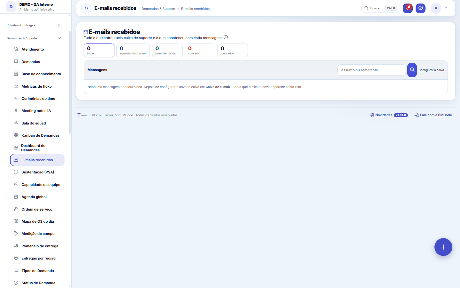The image size is (460, 288).
Task: Click the Base de conhecimento icon
Action: coord(16,74)
